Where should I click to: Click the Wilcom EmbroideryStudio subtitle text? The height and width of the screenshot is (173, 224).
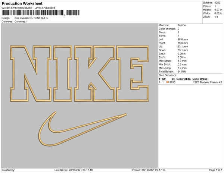pyautogui.click(x=28, y=8)
